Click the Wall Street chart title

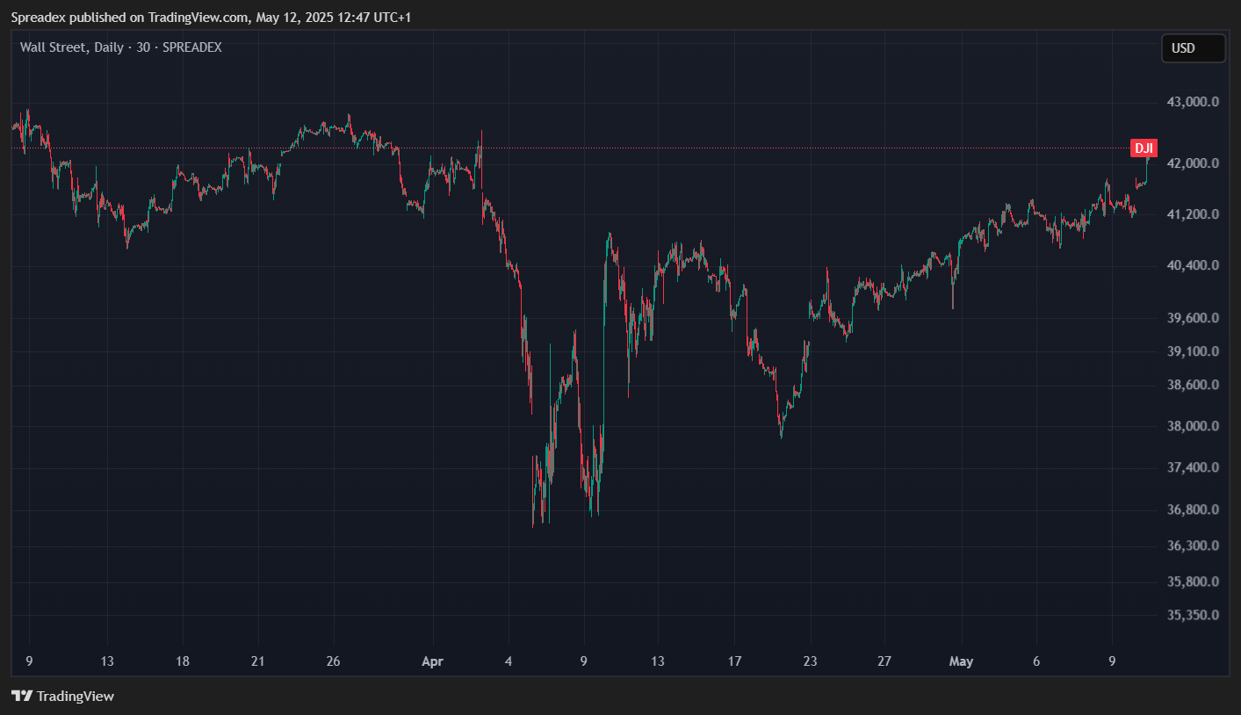pos(121,47)
